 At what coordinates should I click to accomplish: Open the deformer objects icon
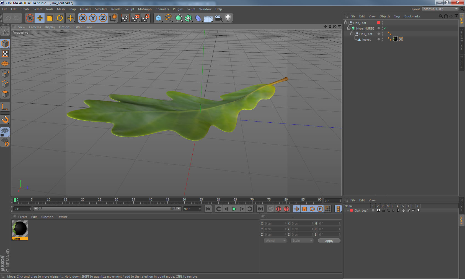198,18
